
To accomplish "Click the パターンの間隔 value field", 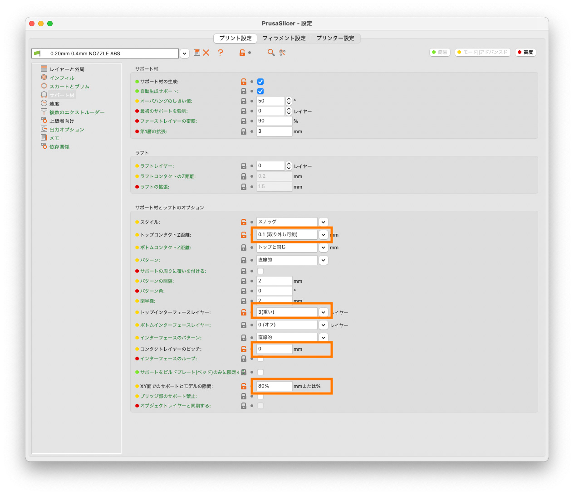I will tap(274, 281).
